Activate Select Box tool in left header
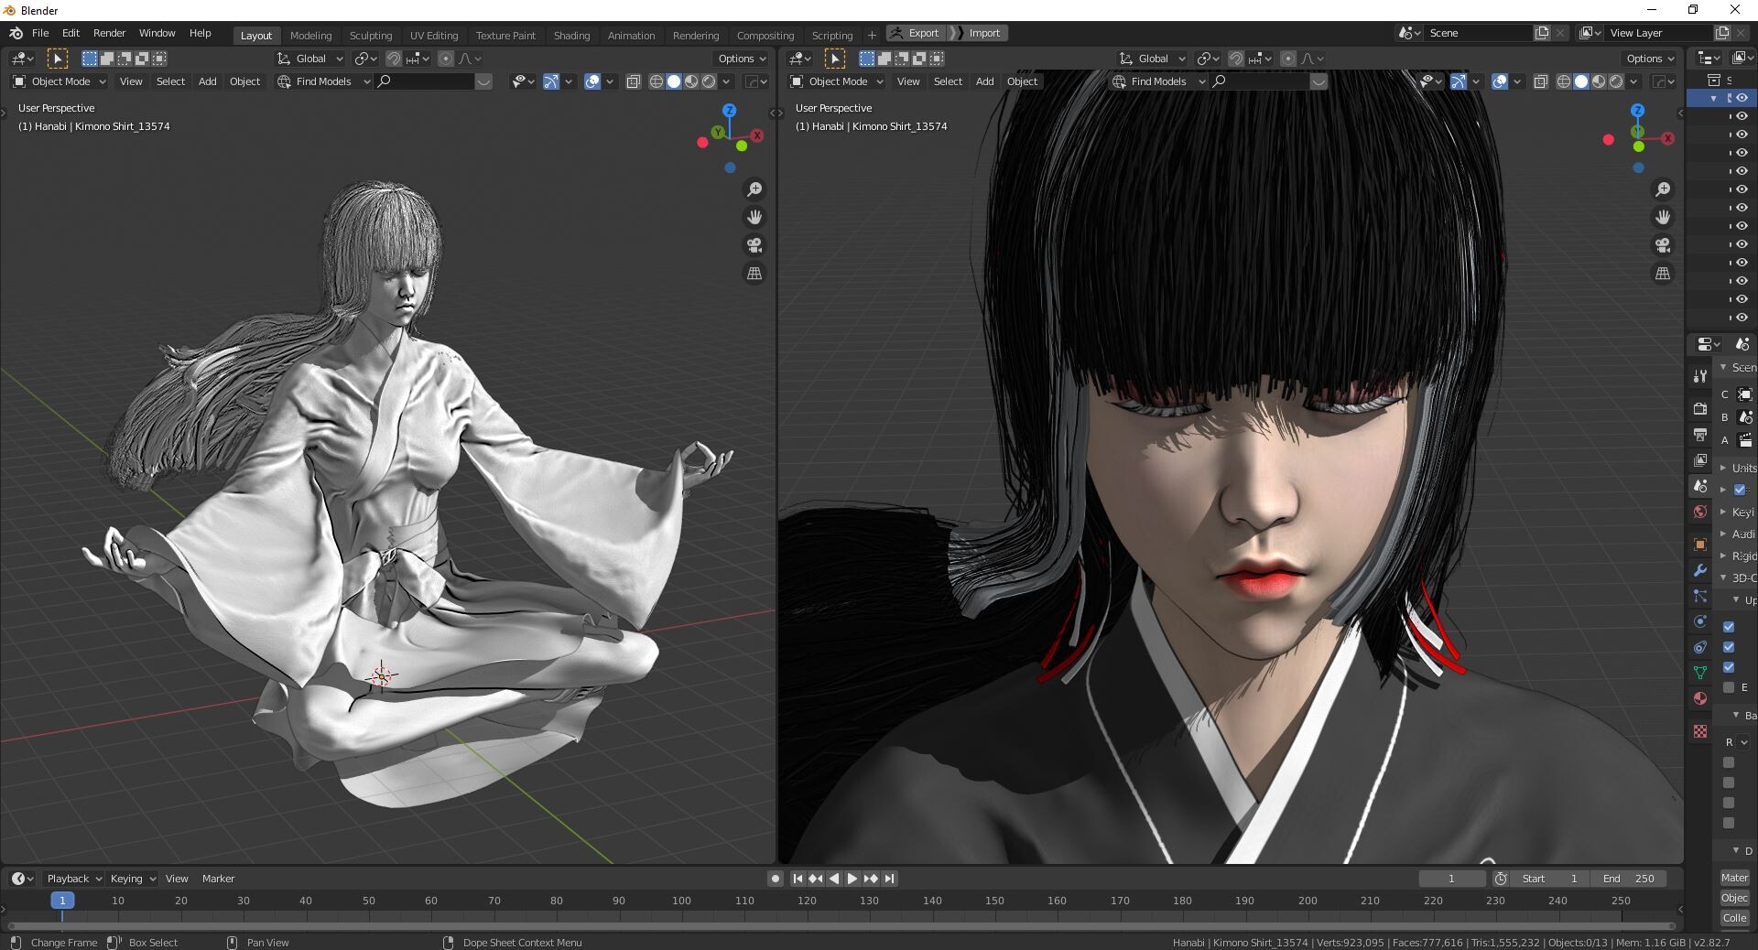The height and width of the screenshot is (950, 1758). pos(57,59)
